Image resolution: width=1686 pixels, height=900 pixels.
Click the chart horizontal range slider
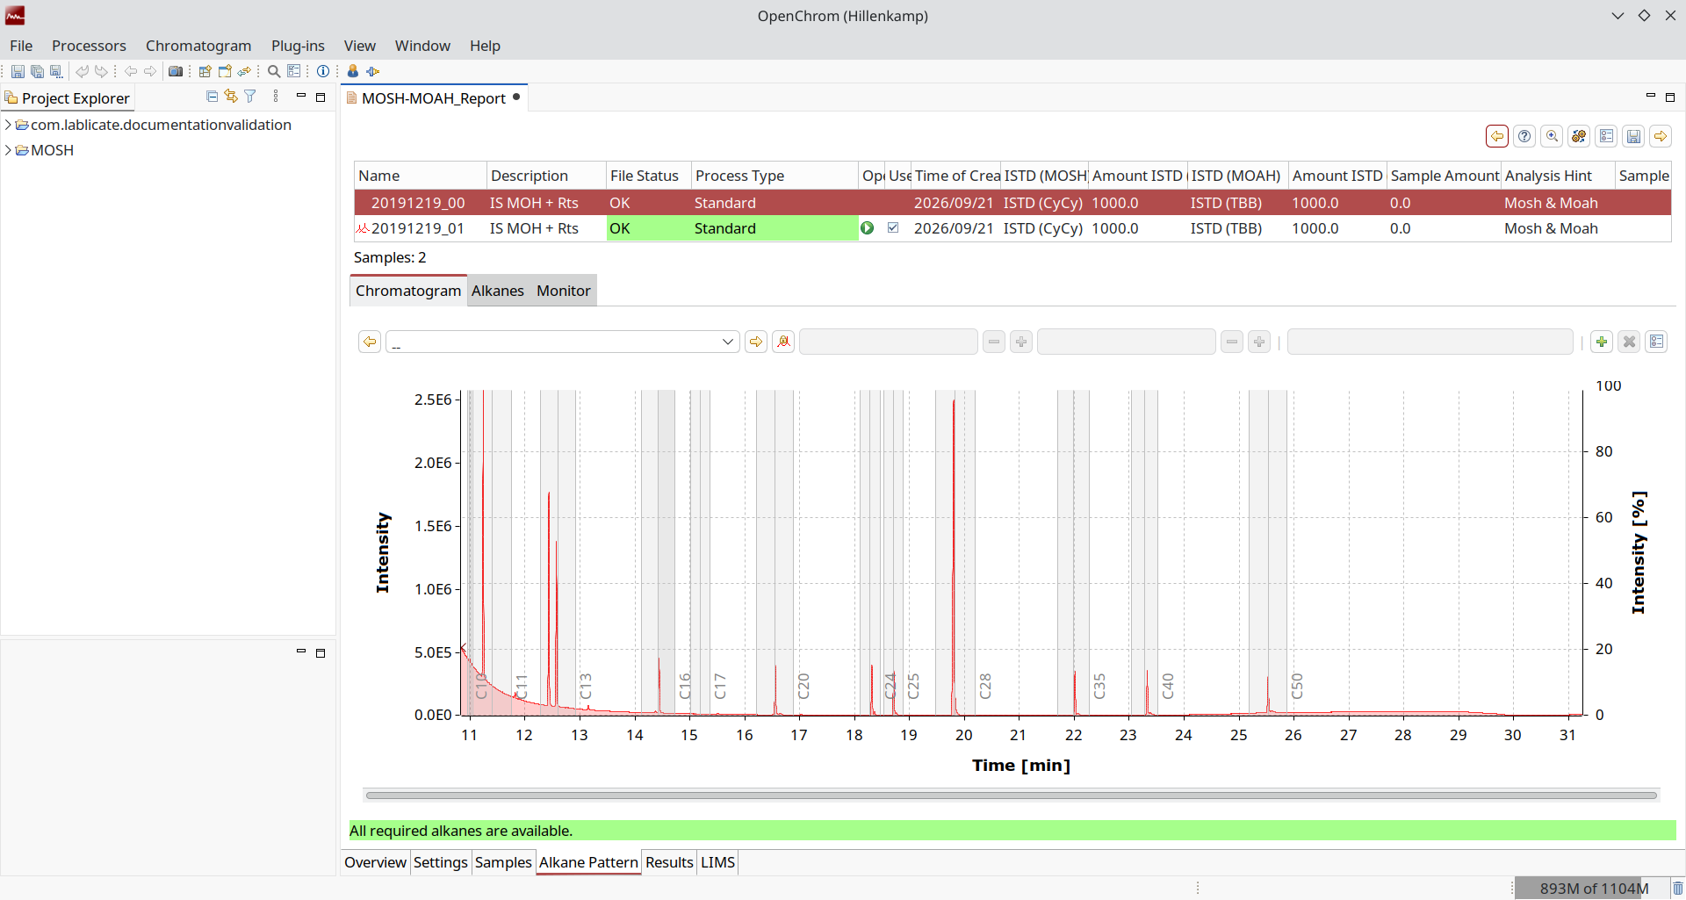pos(1011,796)
